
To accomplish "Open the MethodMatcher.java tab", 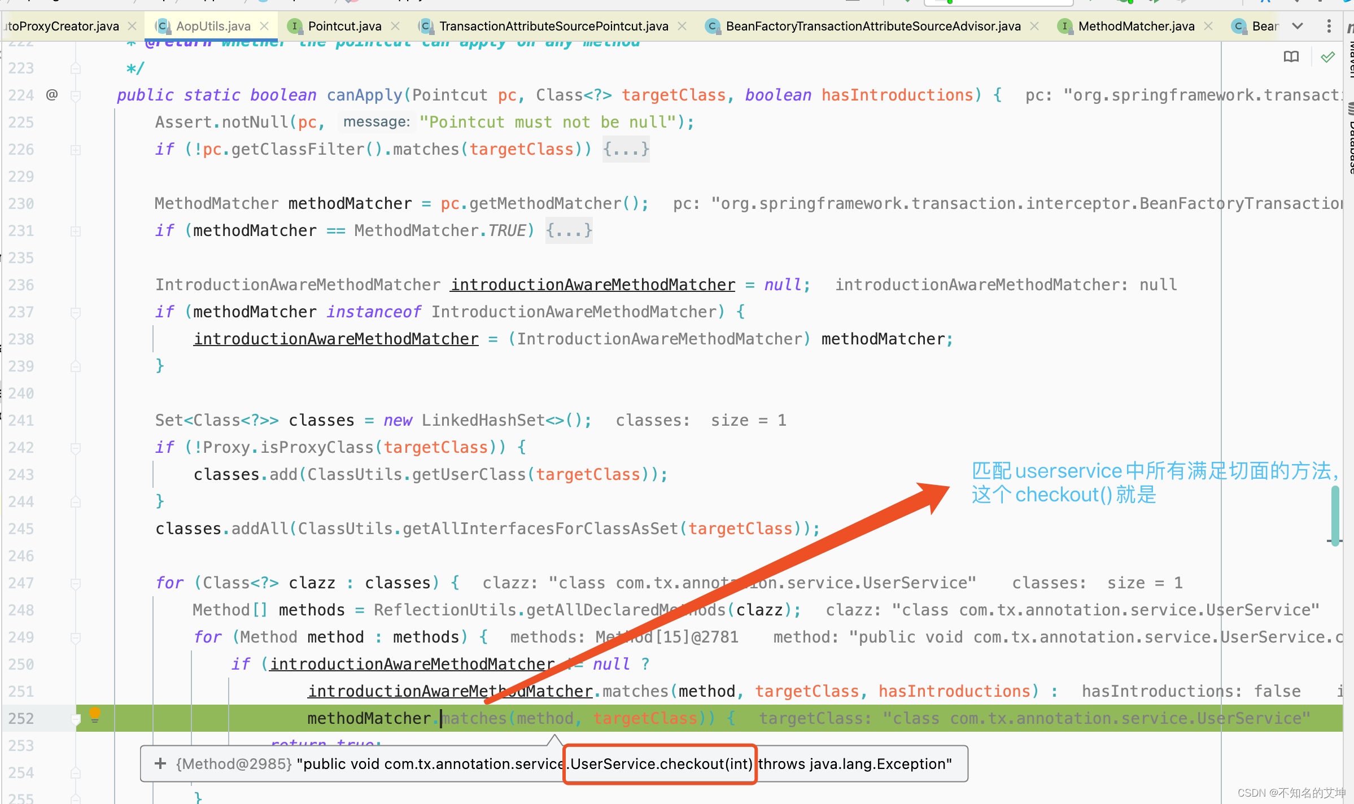I will coord(1136,26).
